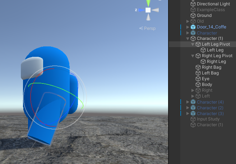Viewport: 236px width, 164px height.
Task: Click the greyed Left object icon
Action: coord(198,96)
